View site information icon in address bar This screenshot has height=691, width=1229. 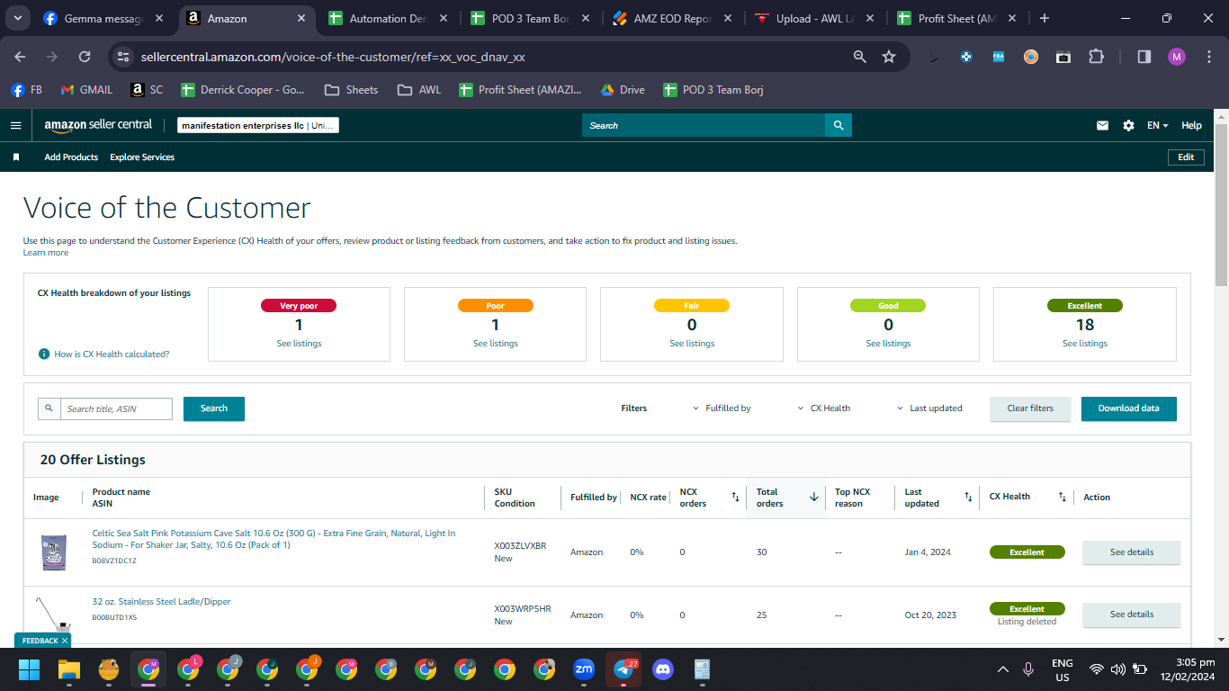click(123, 57)
